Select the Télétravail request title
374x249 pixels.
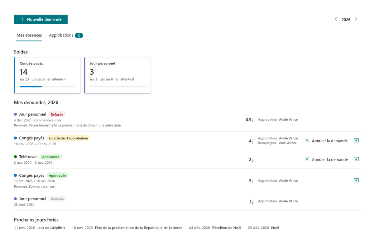pos(28,157)
